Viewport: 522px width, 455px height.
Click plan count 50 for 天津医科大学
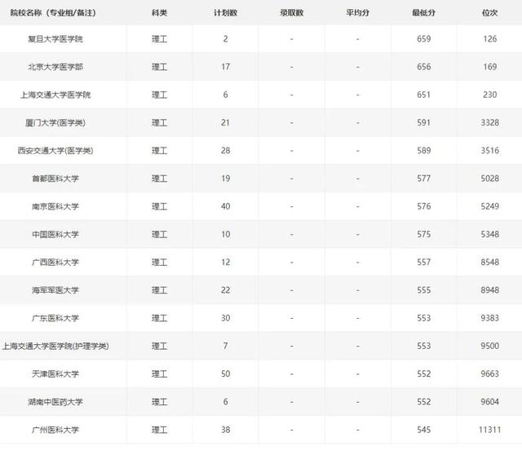click(226, 374)
